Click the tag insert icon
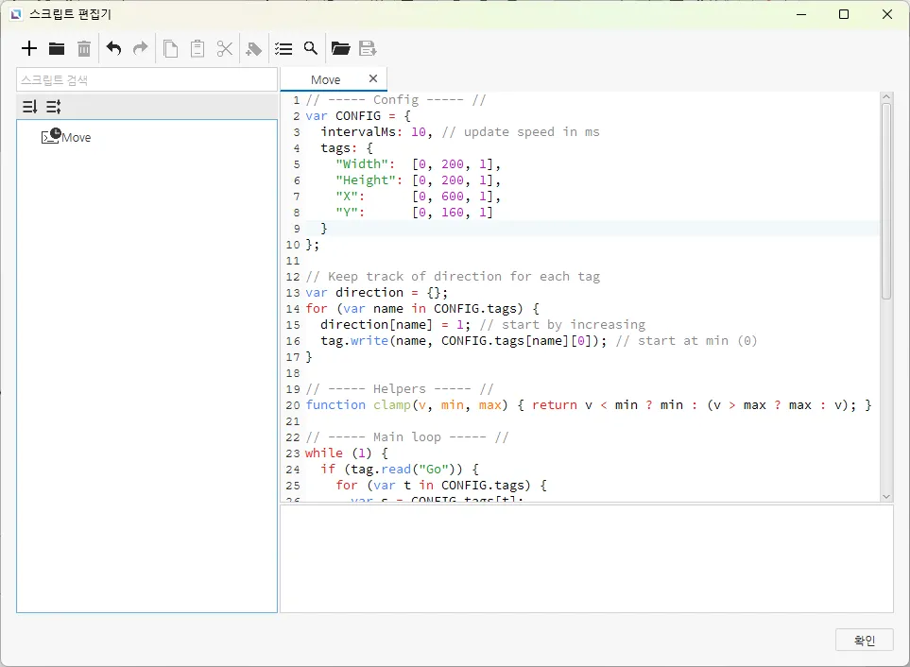The height and width of the screenshot is (667, 910). [x=253, y=48]
